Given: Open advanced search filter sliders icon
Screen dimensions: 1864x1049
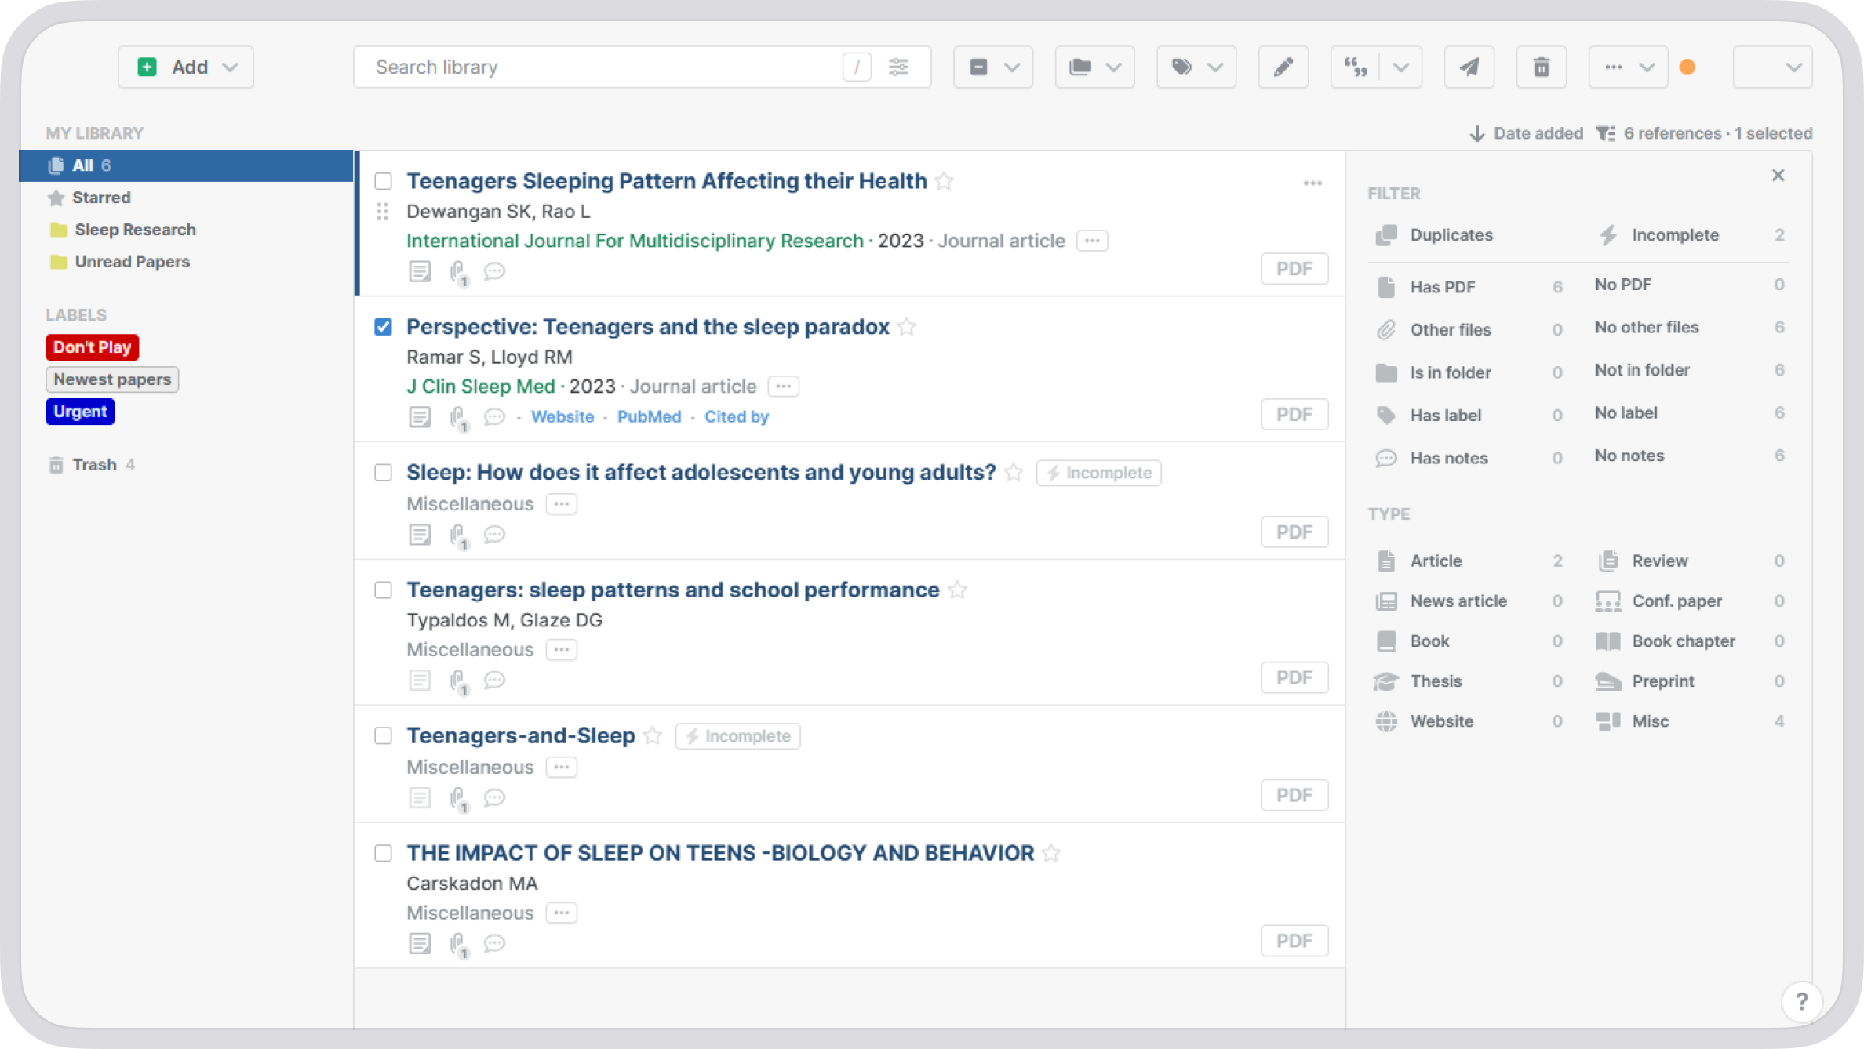Looking at the screenshot, I should pos(898,67).
